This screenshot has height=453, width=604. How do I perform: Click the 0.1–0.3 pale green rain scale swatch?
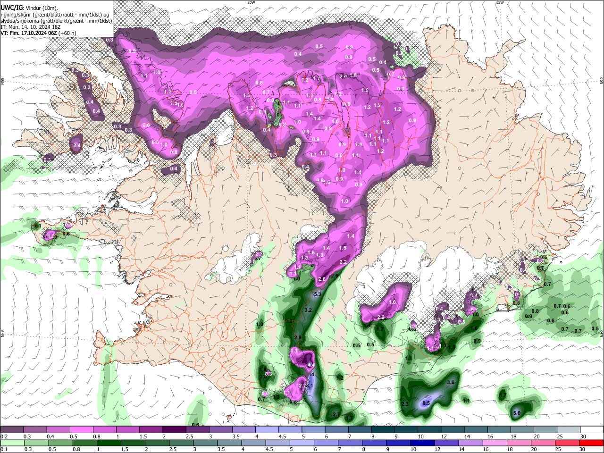(x=13, y=443)
